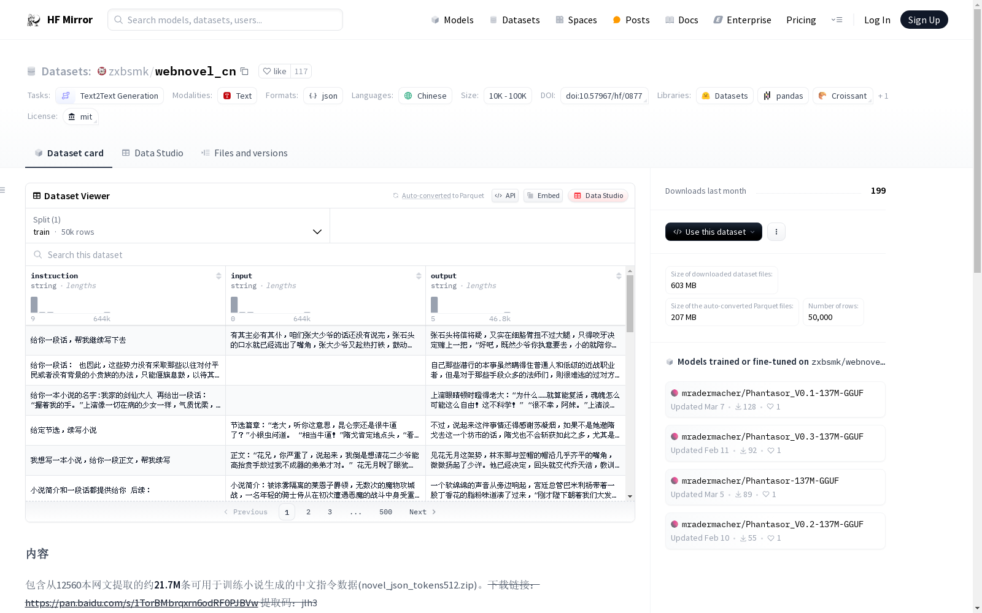This screenshot has width=982, height=613.
Task: Focus the search models and datasets field
Action: 225,20
